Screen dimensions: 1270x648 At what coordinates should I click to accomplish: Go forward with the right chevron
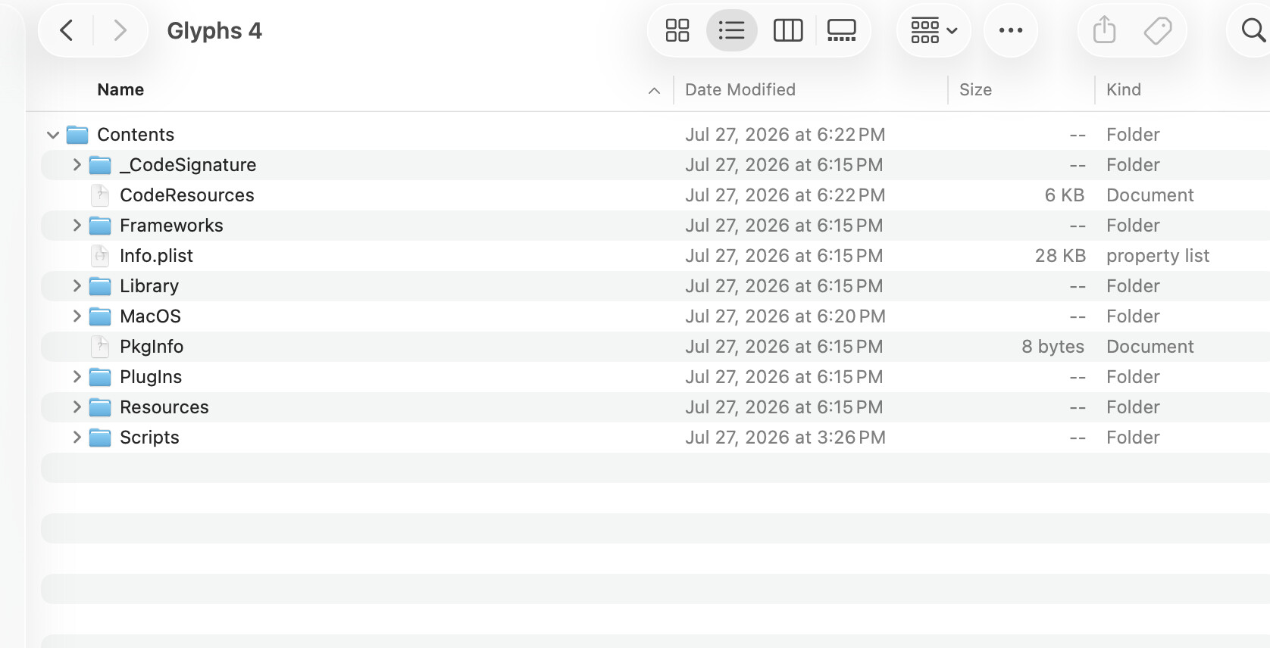120,30
